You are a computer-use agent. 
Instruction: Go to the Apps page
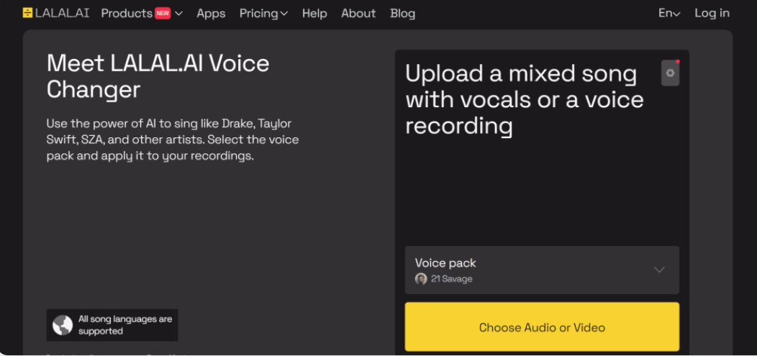(x=211, y=13)
